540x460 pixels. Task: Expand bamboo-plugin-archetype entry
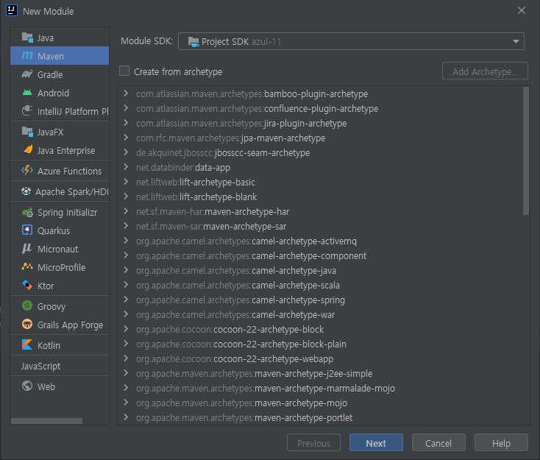126,93
